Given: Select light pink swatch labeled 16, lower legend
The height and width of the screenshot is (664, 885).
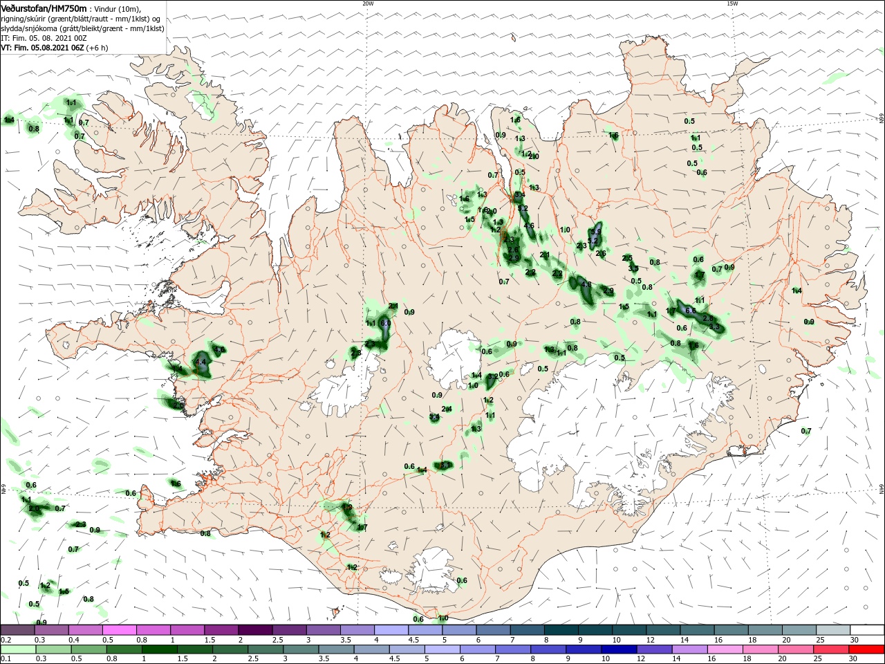Looking at the screenshot, I should [x=725, y=649].
